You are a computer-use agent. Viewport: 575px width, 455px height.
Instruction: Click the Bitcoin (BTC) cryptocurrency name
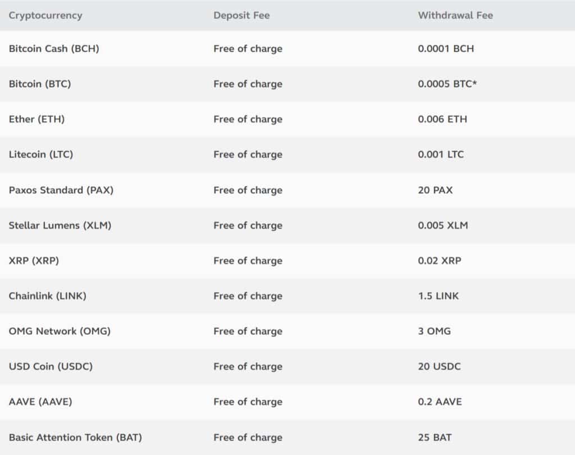[x=40, y=84]
